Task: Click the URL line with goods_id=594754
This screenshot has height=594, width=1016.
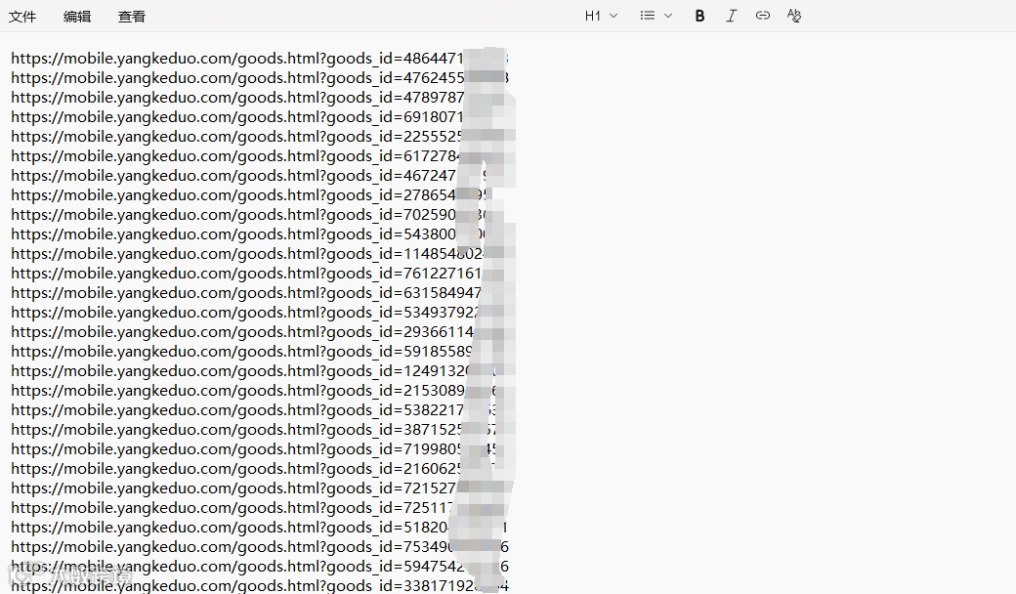Action: [260, 566]
